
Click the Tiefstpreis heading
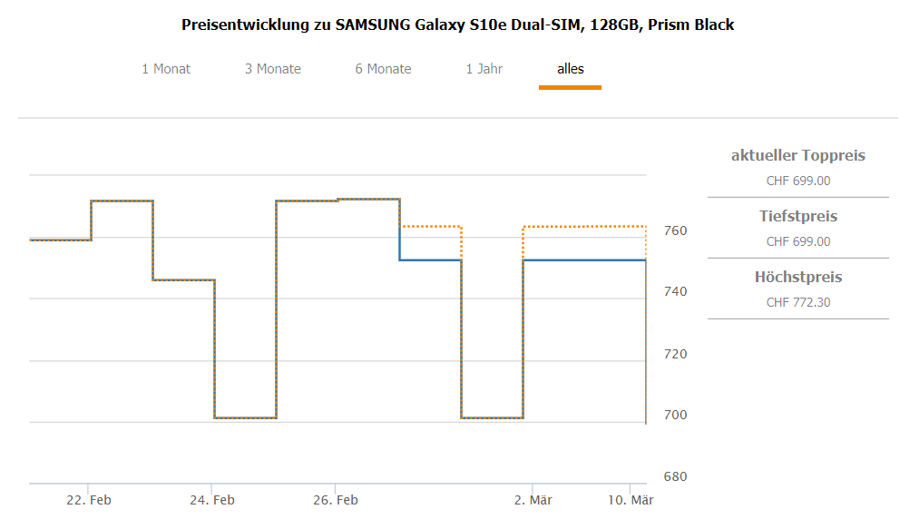pos(797,217)
